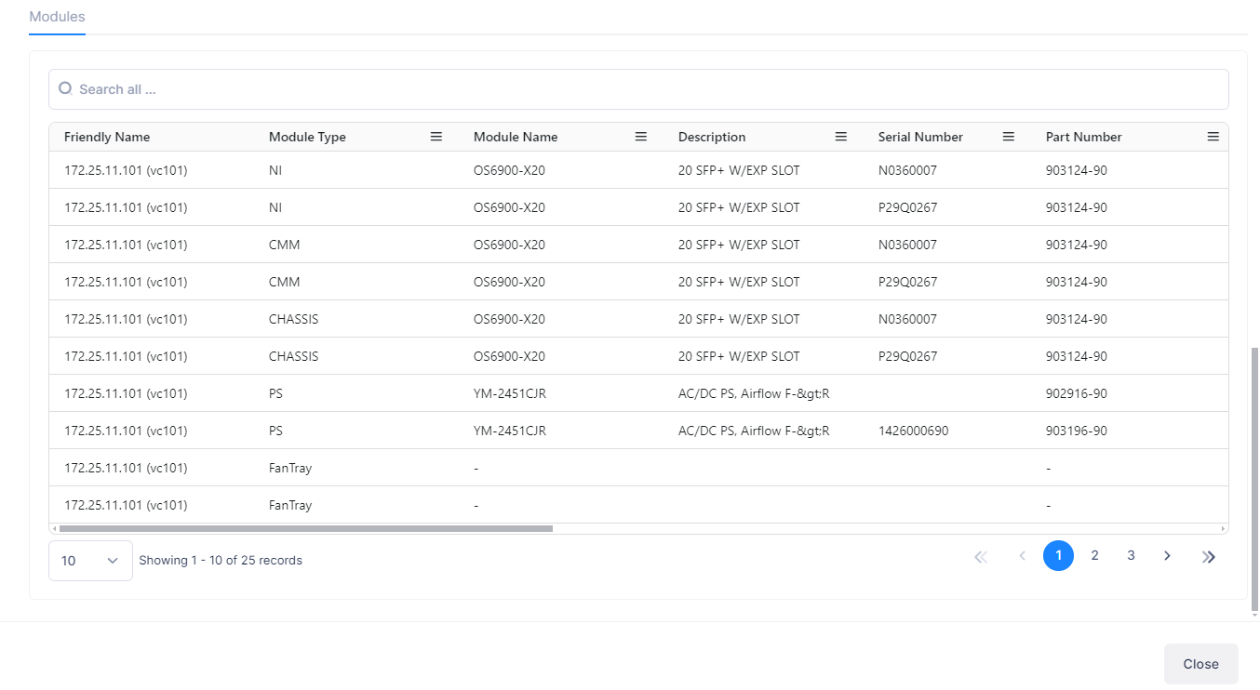Click the horizontal table scrollbar thumb

(305, 529)
